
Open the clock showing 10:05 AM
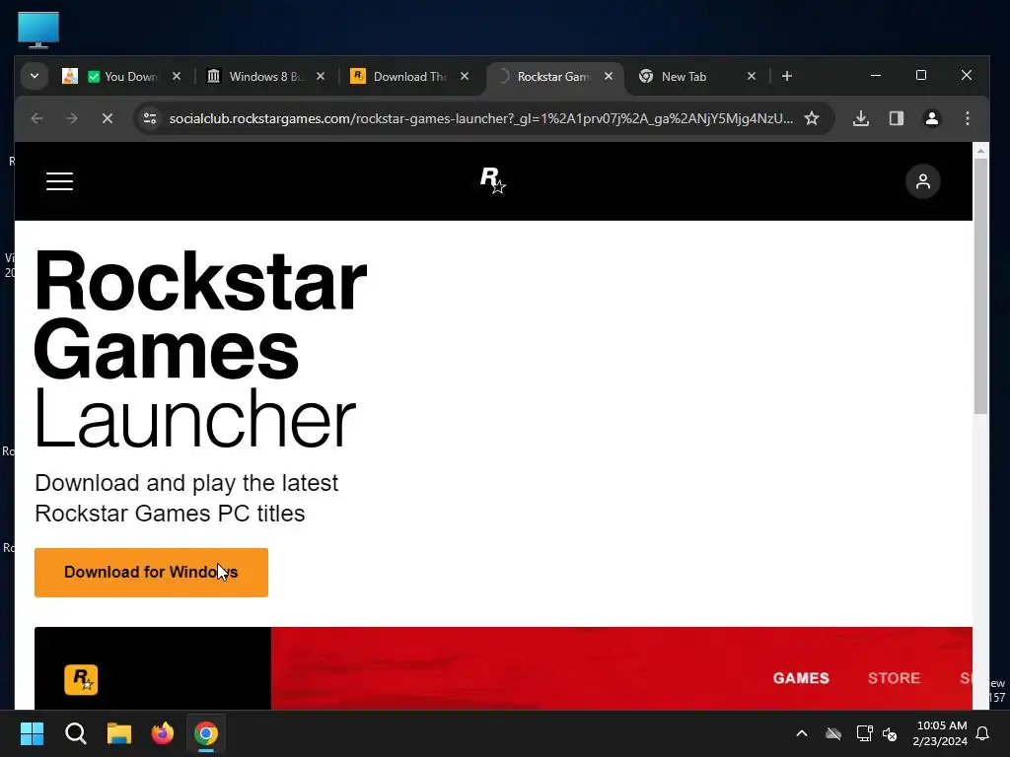point(940,733)
